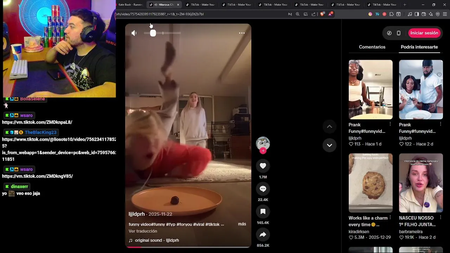Viewport: 450px width, 253px height.
Task: Open Brave Rewards triangle icon
Action: point(330,14)
